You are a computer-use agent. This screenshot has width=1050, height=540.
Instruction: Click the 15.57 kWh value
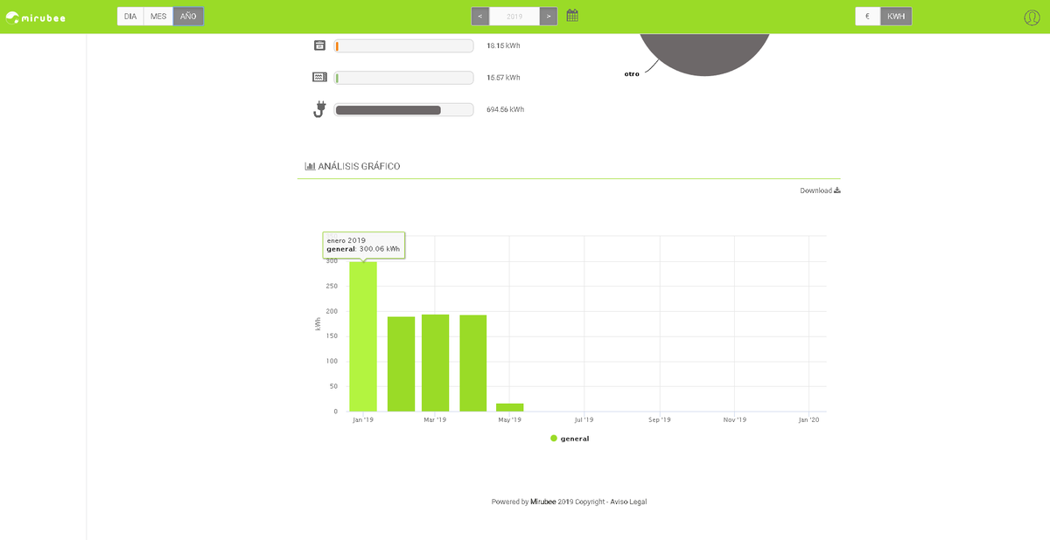(x=503, y=78)
